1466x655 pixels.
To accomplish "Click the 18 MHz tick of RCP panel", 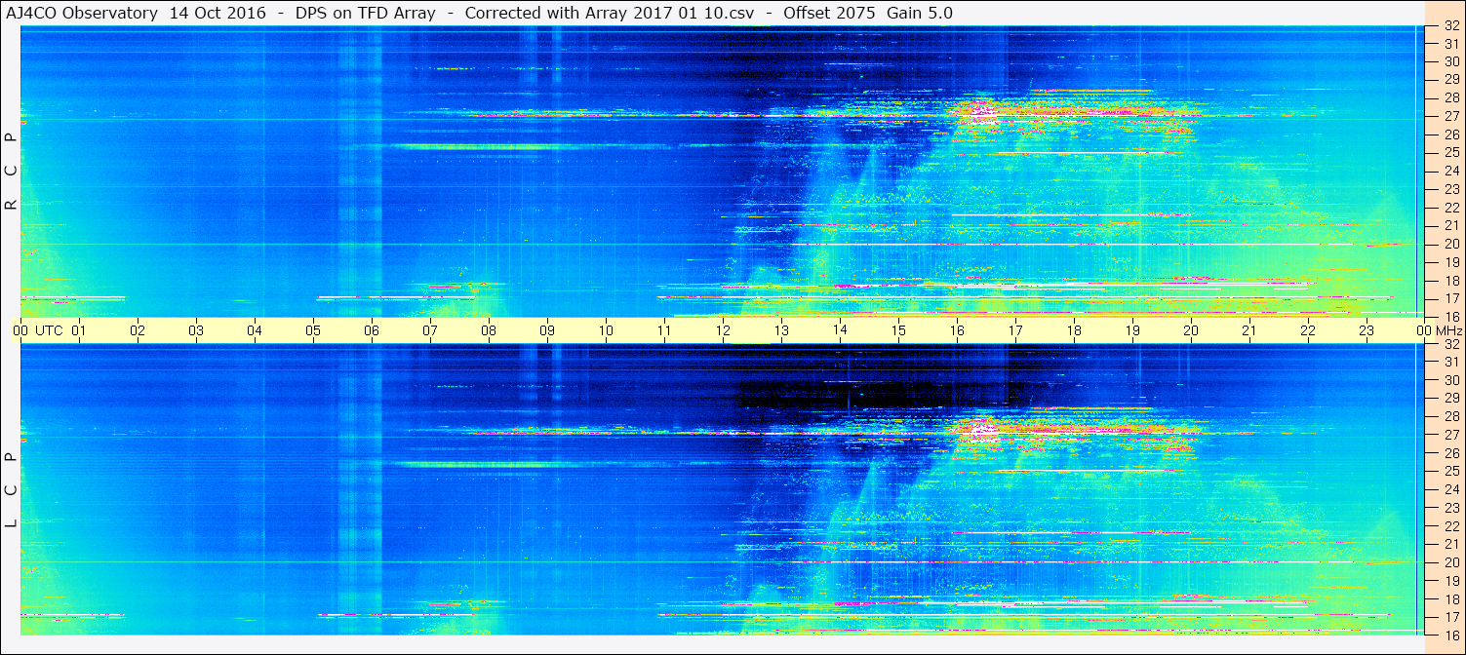I will click(x=1450, y=280).
